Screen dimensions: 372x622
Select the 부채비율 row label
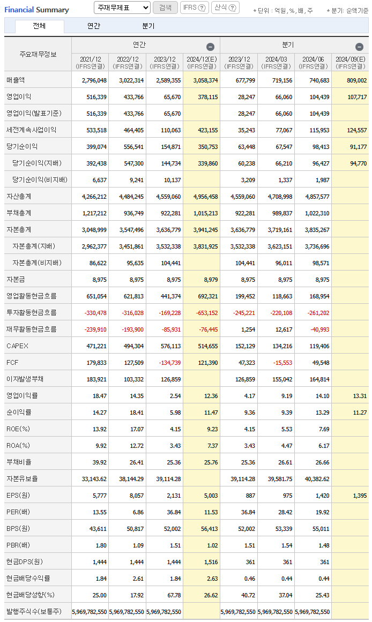pos(19,462)
